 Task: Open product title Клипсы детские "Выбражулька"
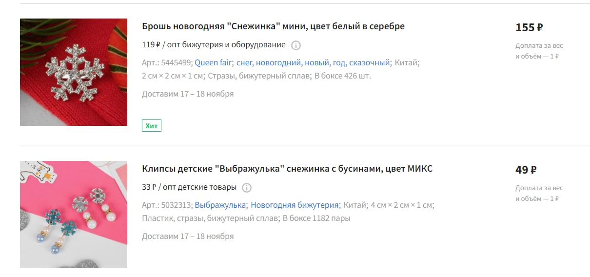[x=287, y=169]
